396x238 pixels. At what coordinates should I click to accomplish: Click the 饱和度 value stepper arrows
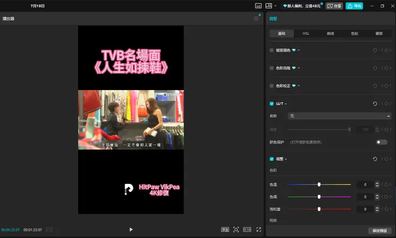377,209
